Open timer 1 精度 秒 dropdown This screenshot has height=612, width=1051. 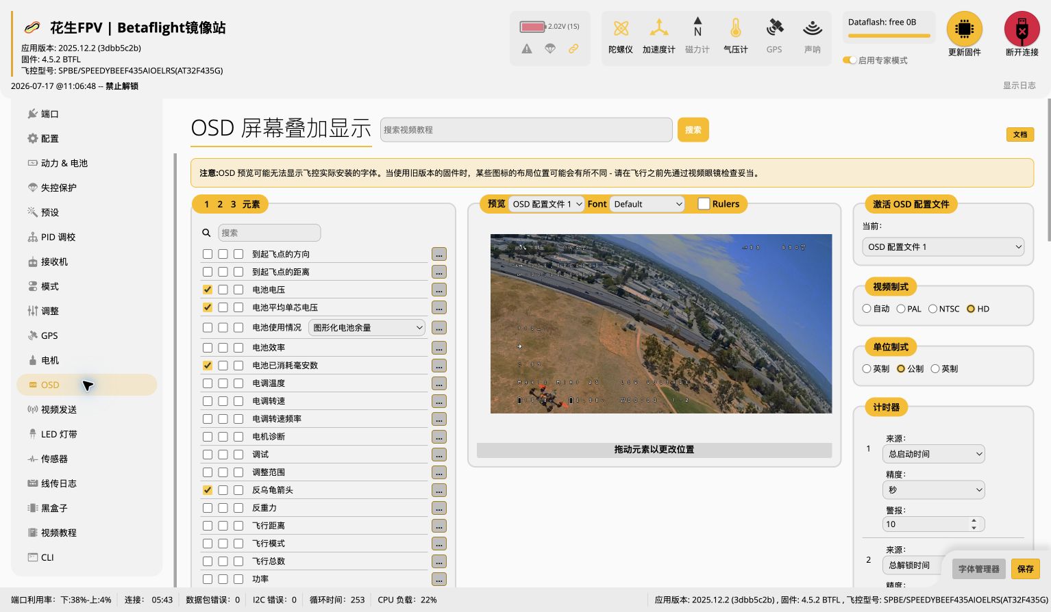pyautogui.click(x=934, y=489)
